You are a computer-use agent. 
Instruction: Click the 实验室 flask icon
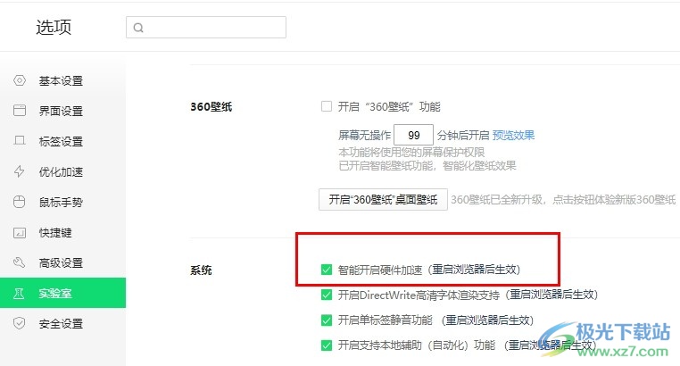click(19, 293)
